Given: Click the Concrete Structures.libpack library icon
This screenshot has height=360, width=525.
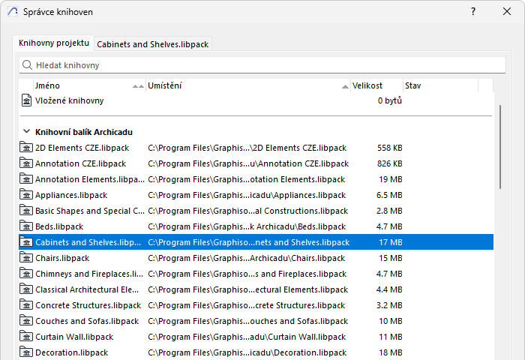Looking at the screenshot, I should click(x=26, y=304).
